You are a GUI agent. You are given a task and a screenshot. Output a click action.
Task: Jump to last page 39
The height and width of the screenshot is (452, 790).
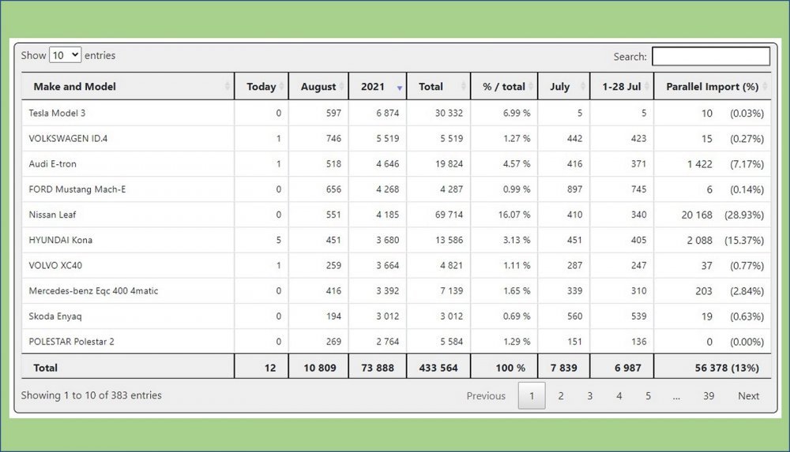click(709, 396)
